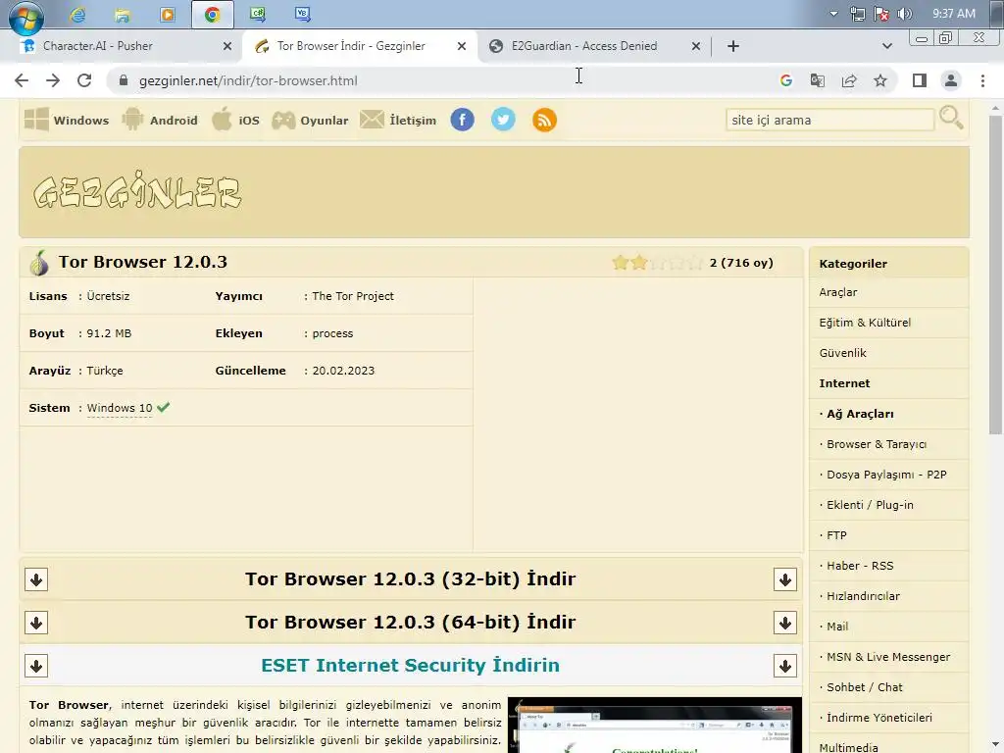Open Dosya Paylaşımı - P2P subcategory

[x=886, y=475]
